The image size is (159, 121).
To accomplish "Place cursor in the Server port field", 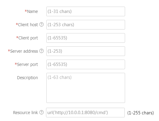I will tap(86, 64).
